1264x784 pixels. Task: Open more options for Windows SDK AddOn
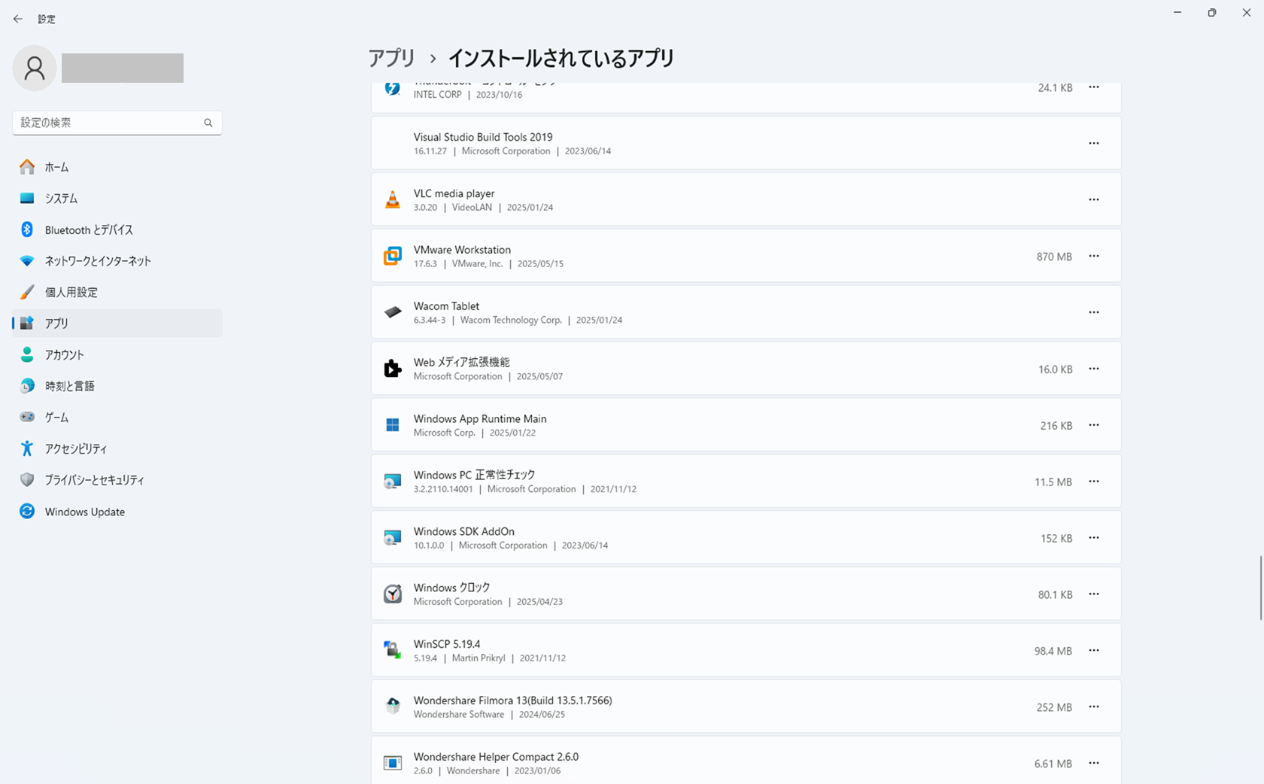[1094, 538]
